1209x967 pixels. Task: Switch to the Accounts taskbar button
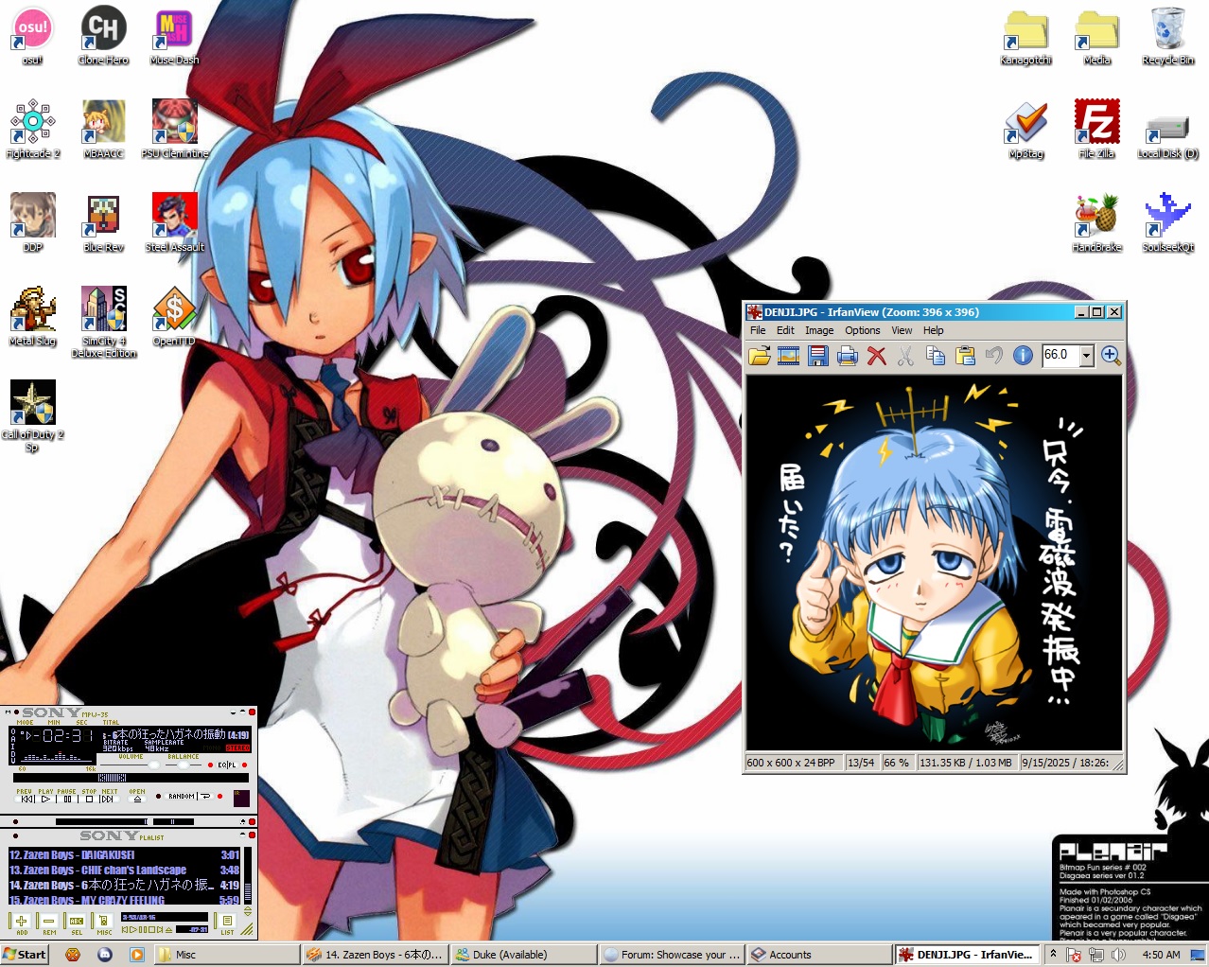pos(819,954)
